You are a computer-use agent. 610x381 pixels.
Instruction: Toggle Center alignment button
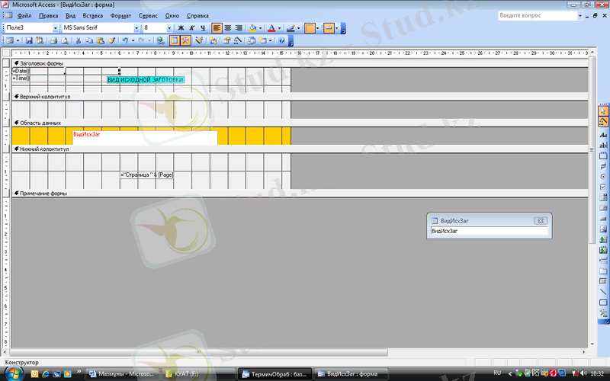click(227, 28)
